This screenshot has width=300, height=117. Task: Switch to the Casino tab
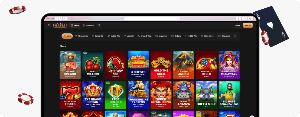tap(75, 25)
